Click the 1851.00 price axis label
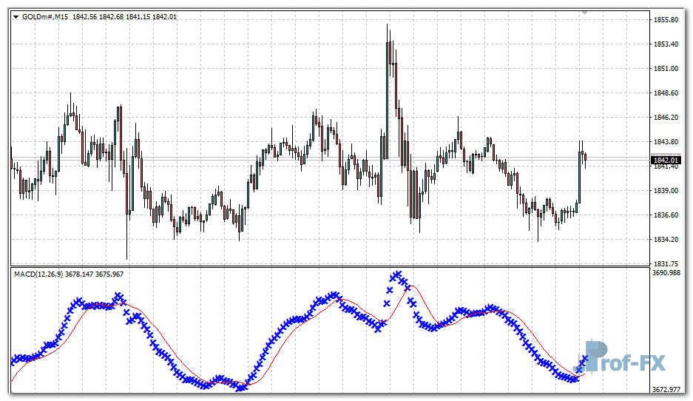 point(666,69)
